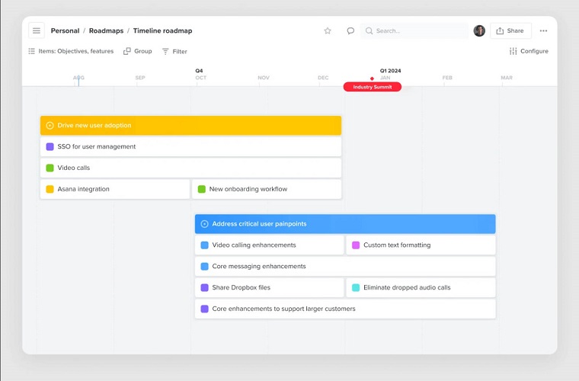Collapse Address critical user painpoints objective

pyautogui.click(x=204, y=224)
